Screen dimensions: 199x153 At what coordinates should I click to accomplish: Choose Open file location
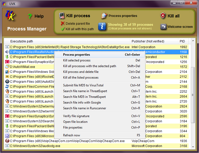pyautogui.click(x=100, y=122)
